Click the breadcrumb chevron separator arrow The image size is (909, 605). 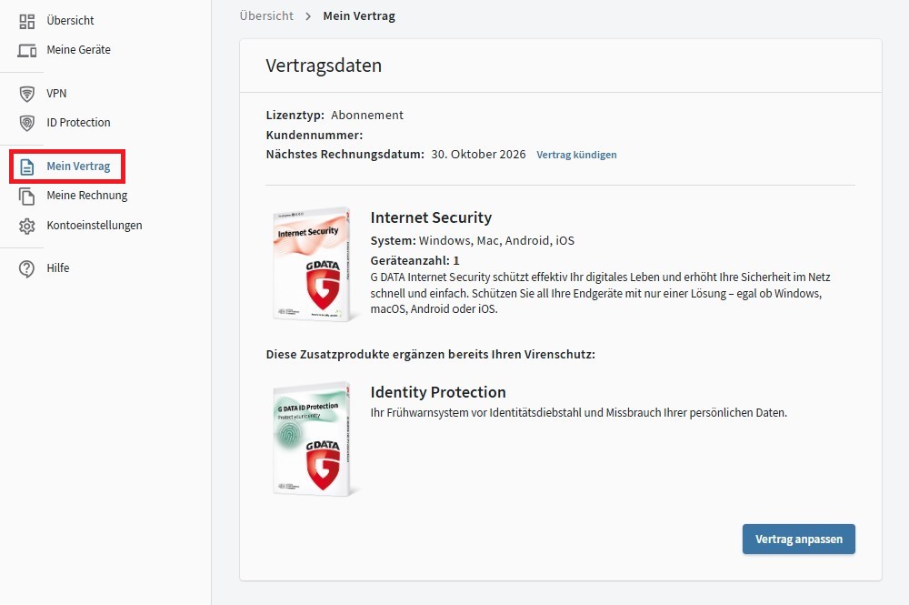(x=308, y=16)
